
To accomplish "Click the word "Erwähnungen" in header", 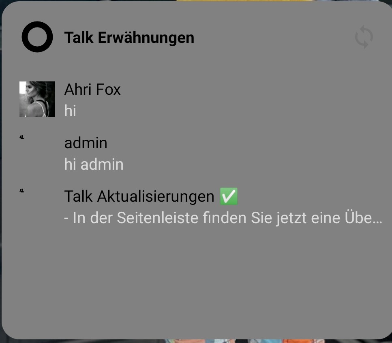I will click(x=146, y=38).
